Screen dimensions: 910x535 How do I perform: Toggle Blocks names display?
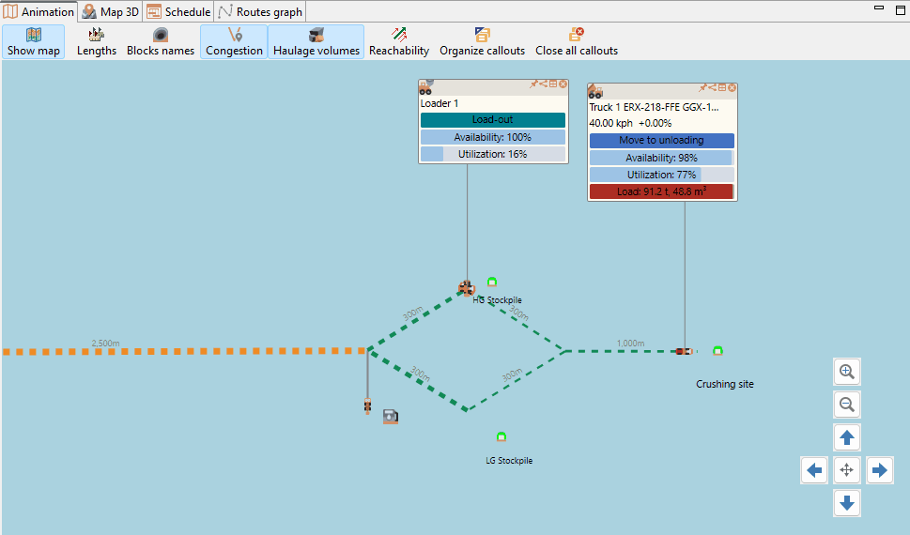click(x=161, y=42)
